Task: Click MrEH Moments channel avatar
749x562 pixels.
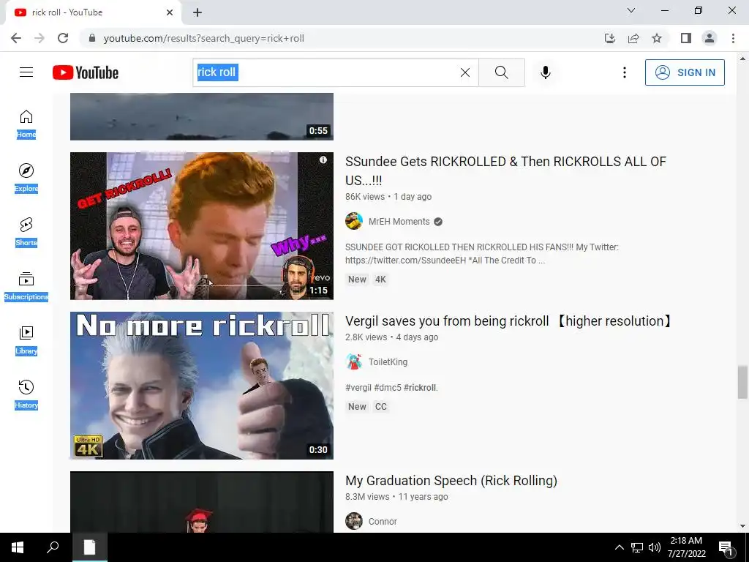Action: coord(354,221)
